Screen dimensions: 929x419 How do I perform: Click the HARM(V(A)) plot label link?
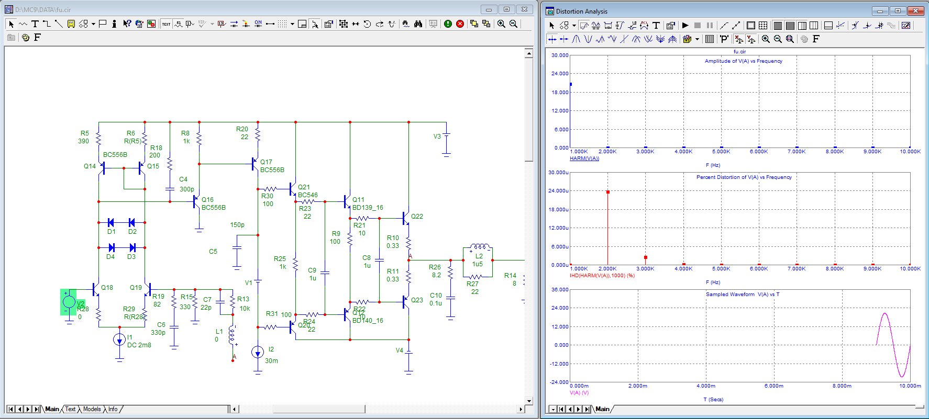click(x=584, y=158)
